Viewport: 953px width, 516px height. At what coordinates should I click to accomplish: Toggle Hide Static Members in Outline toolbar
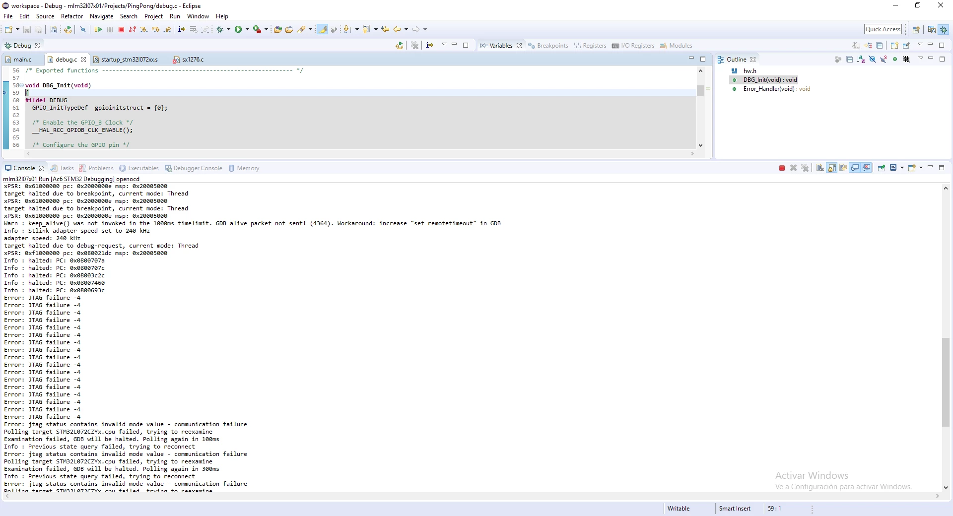(884, 60)
